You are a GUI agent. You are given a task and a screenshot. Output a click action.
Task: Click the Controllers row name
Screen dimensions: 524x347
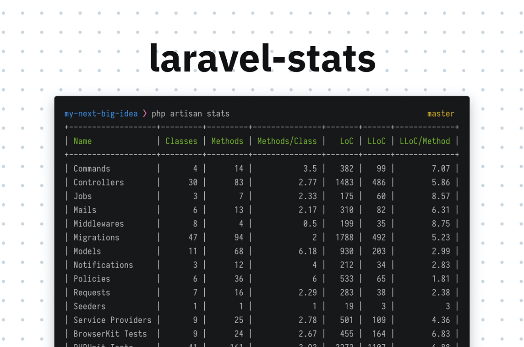(98, 182)
